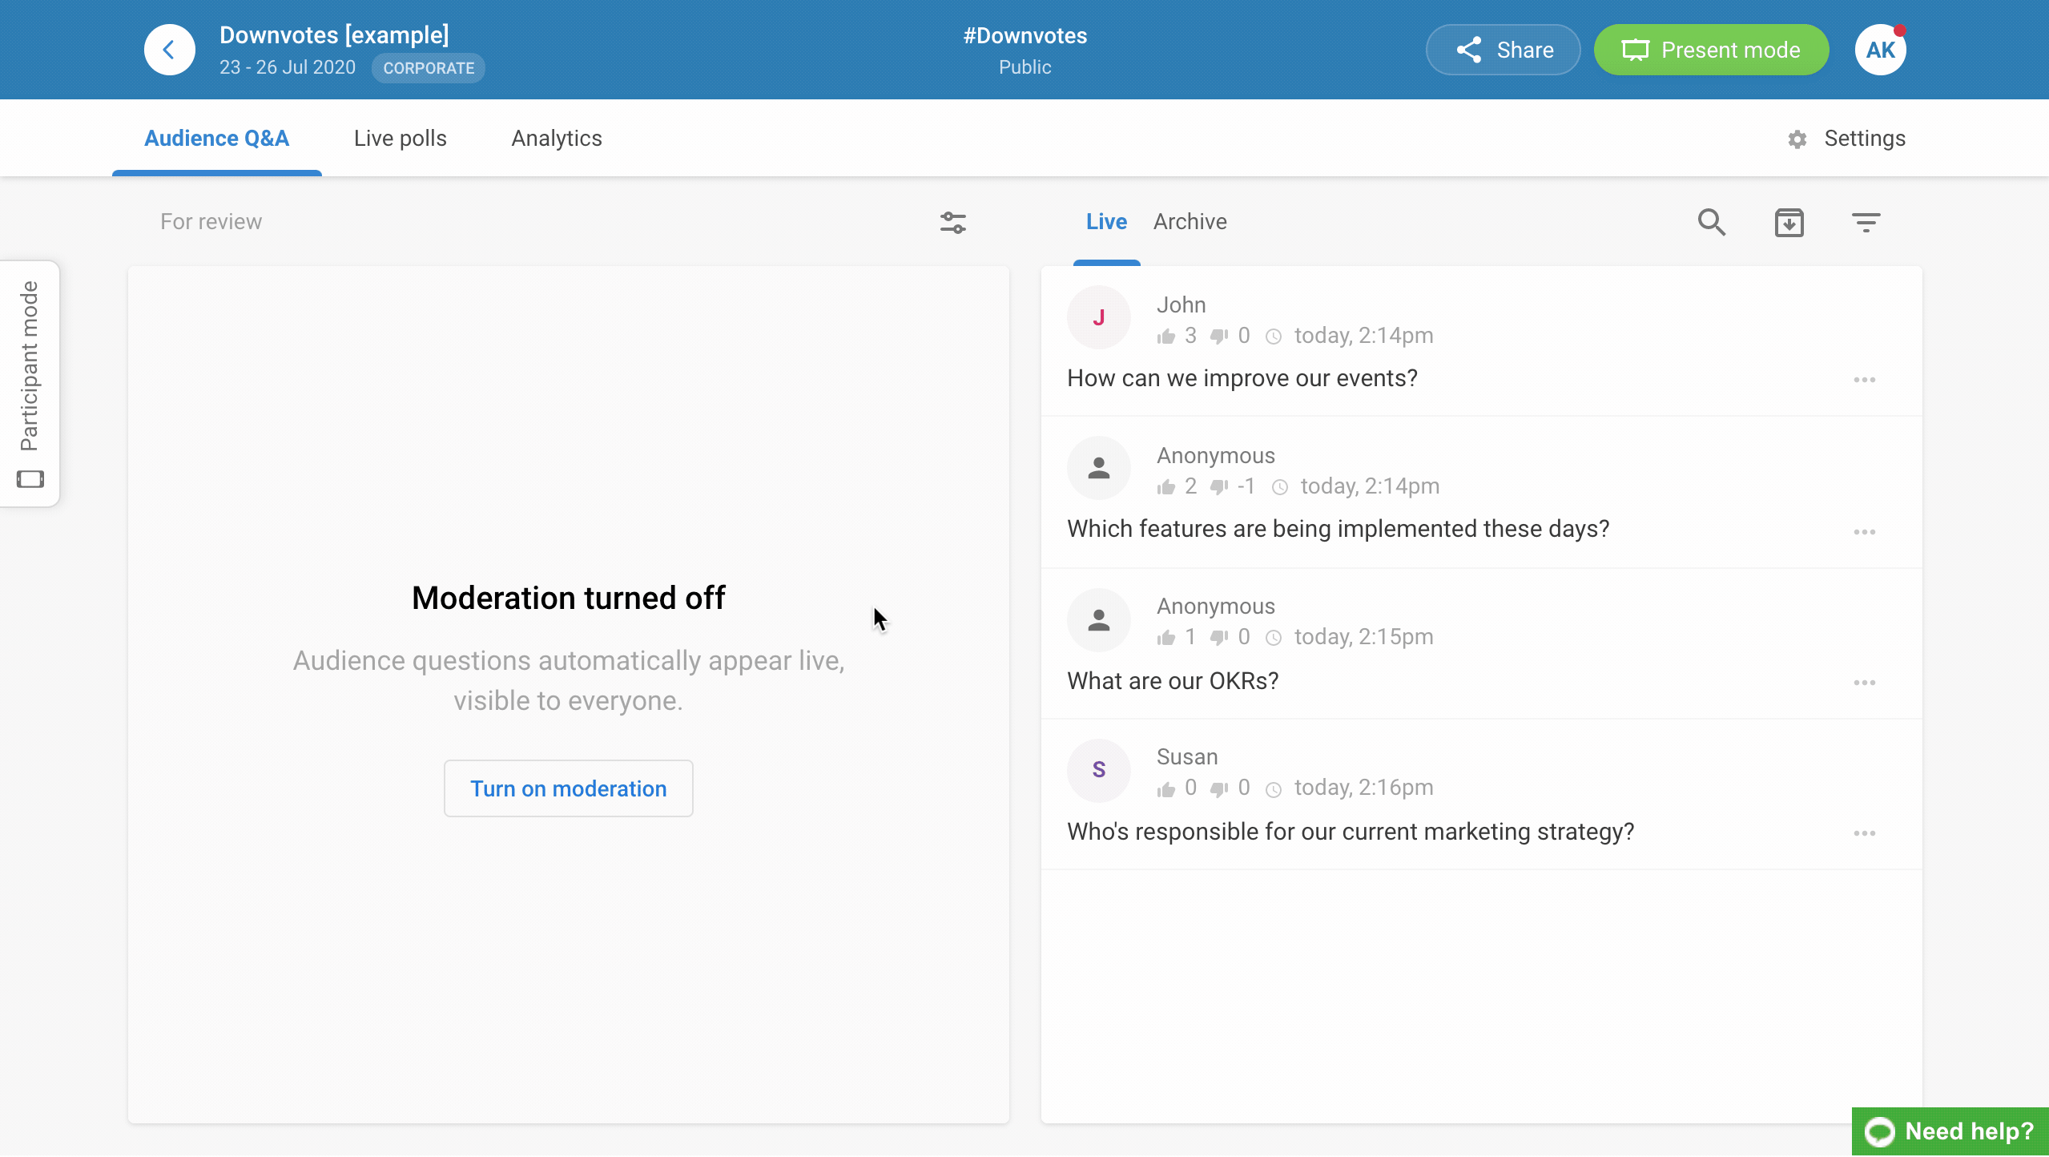Image resolution: width=2049 pixels, height=1157 pixels.
Task: Click clock icon on John's question
Action: click(1273, 337)
